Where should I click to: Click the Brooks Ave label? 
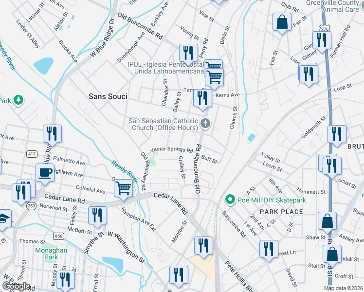68,51
